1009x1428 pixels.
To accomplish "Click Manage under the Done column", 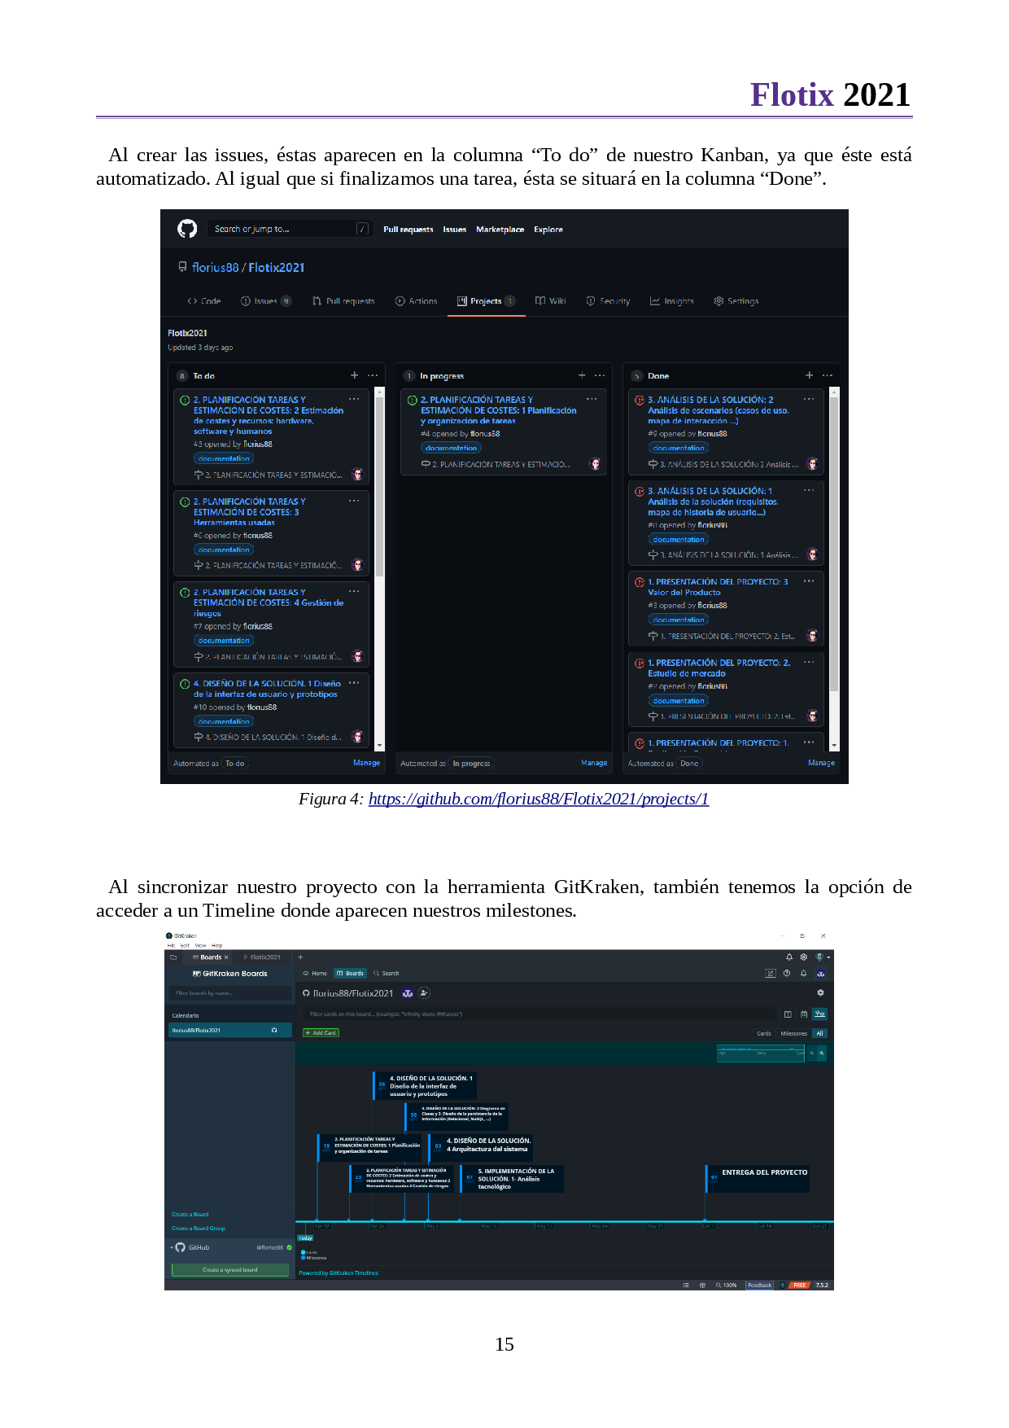I will click(821, 763).
